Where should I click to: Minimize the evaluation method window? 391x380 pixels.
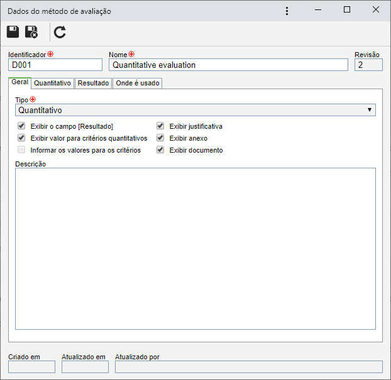318,10
